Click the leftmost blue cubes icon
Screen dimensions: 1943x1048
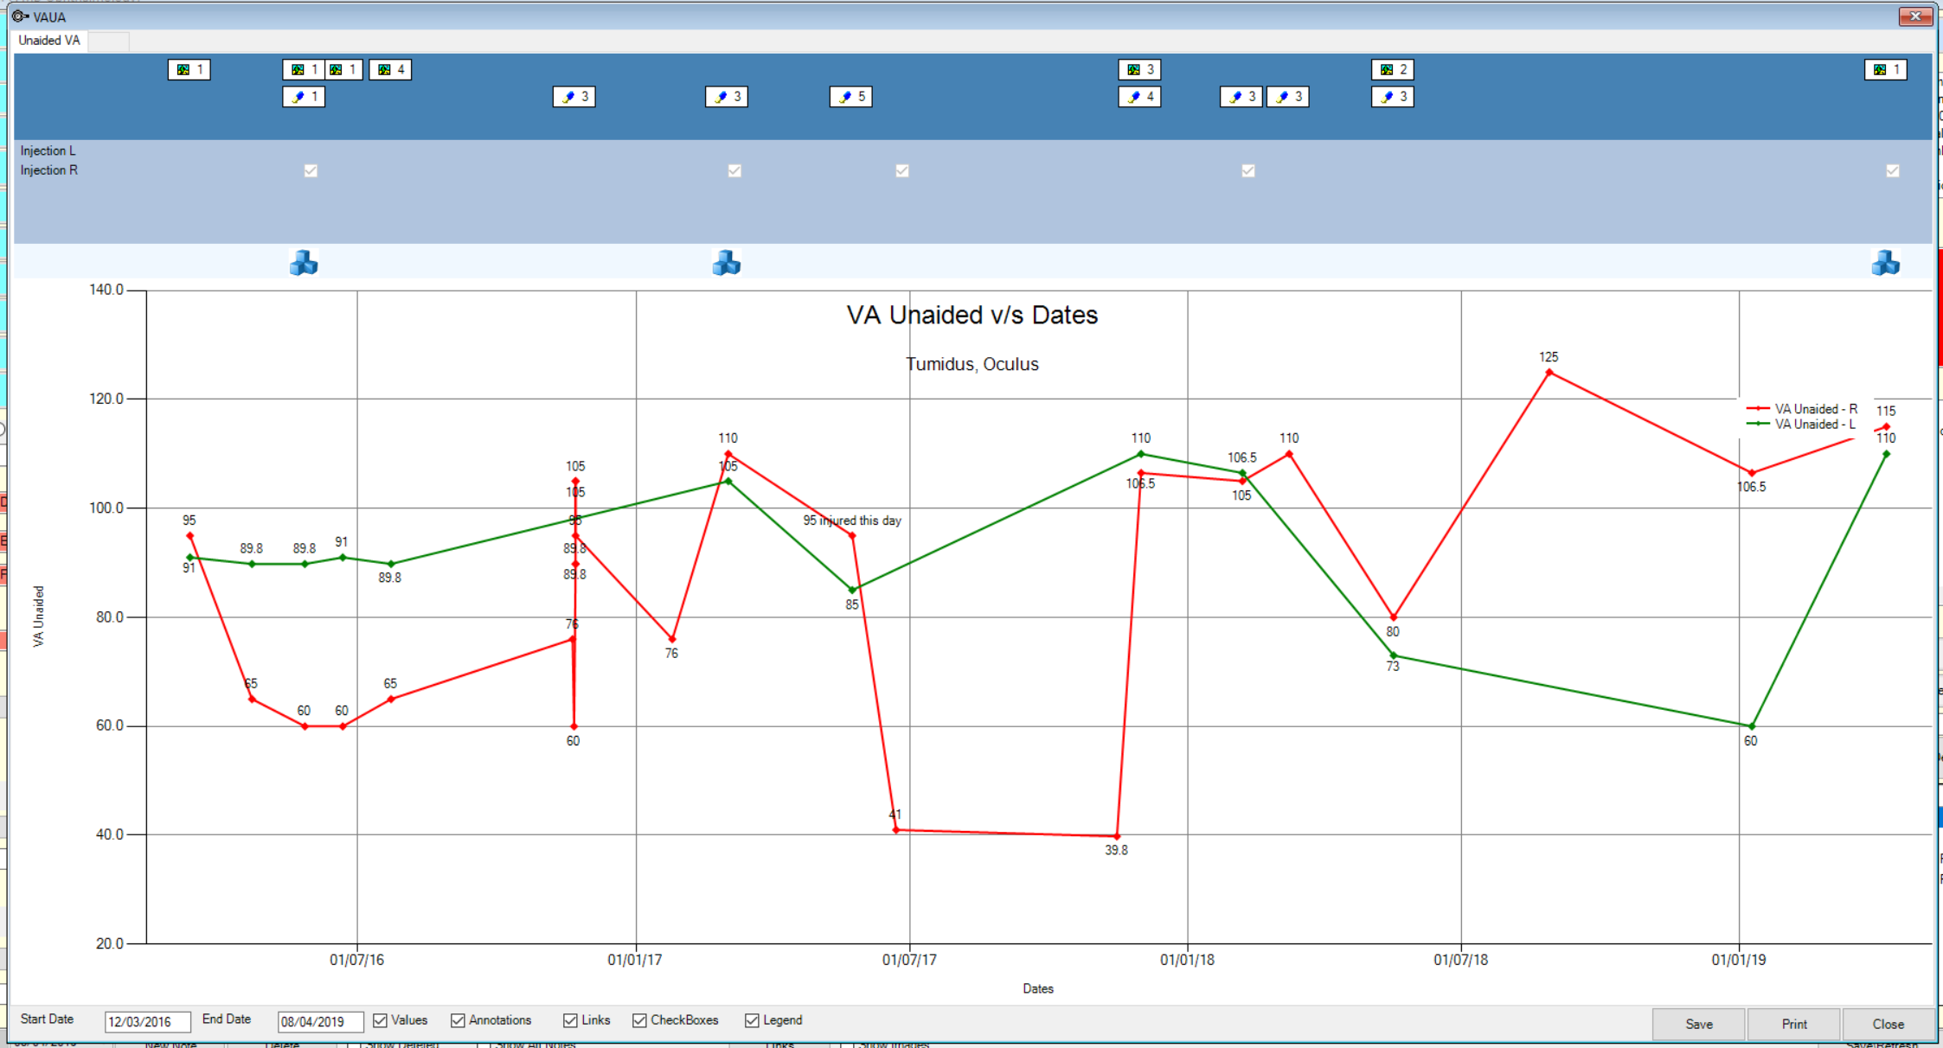(x=301, y=263)
